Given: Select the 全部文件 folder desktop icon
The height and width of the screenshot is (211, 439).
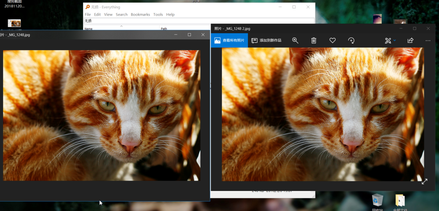Looking at the screenshot, I should (x=400, y=200).
